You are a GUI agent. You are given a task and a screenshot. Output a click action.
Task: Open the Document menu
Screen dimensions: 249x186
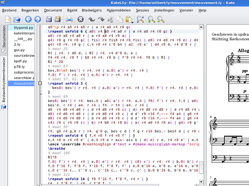53,10
